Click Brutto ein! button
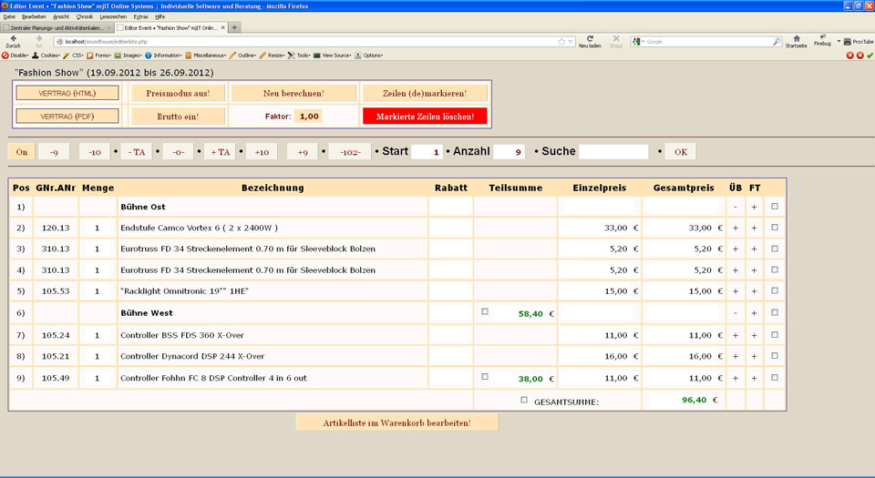 pyautogui.click(x=178, y=117)
